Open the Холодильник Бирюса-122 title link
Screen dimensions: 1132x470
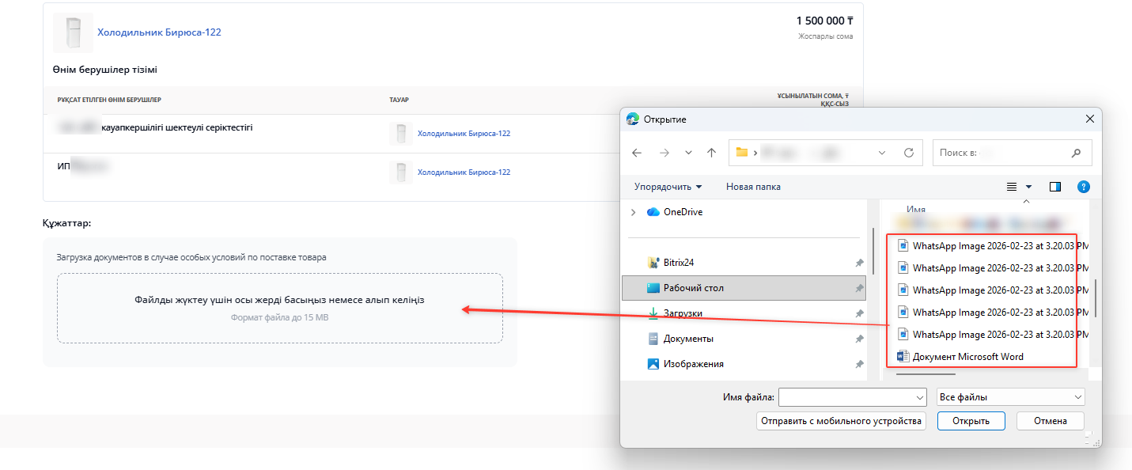click(x=159, y=32)
